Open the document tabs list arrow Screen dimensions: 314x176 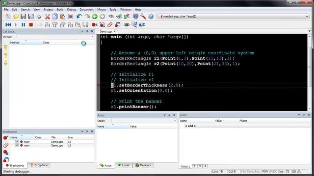point(310,31)
